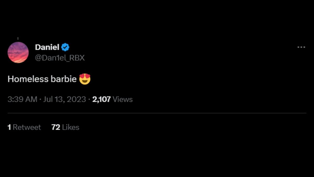314x177 pixels.
Task: Click the Views label
Action: coord(123,99)
